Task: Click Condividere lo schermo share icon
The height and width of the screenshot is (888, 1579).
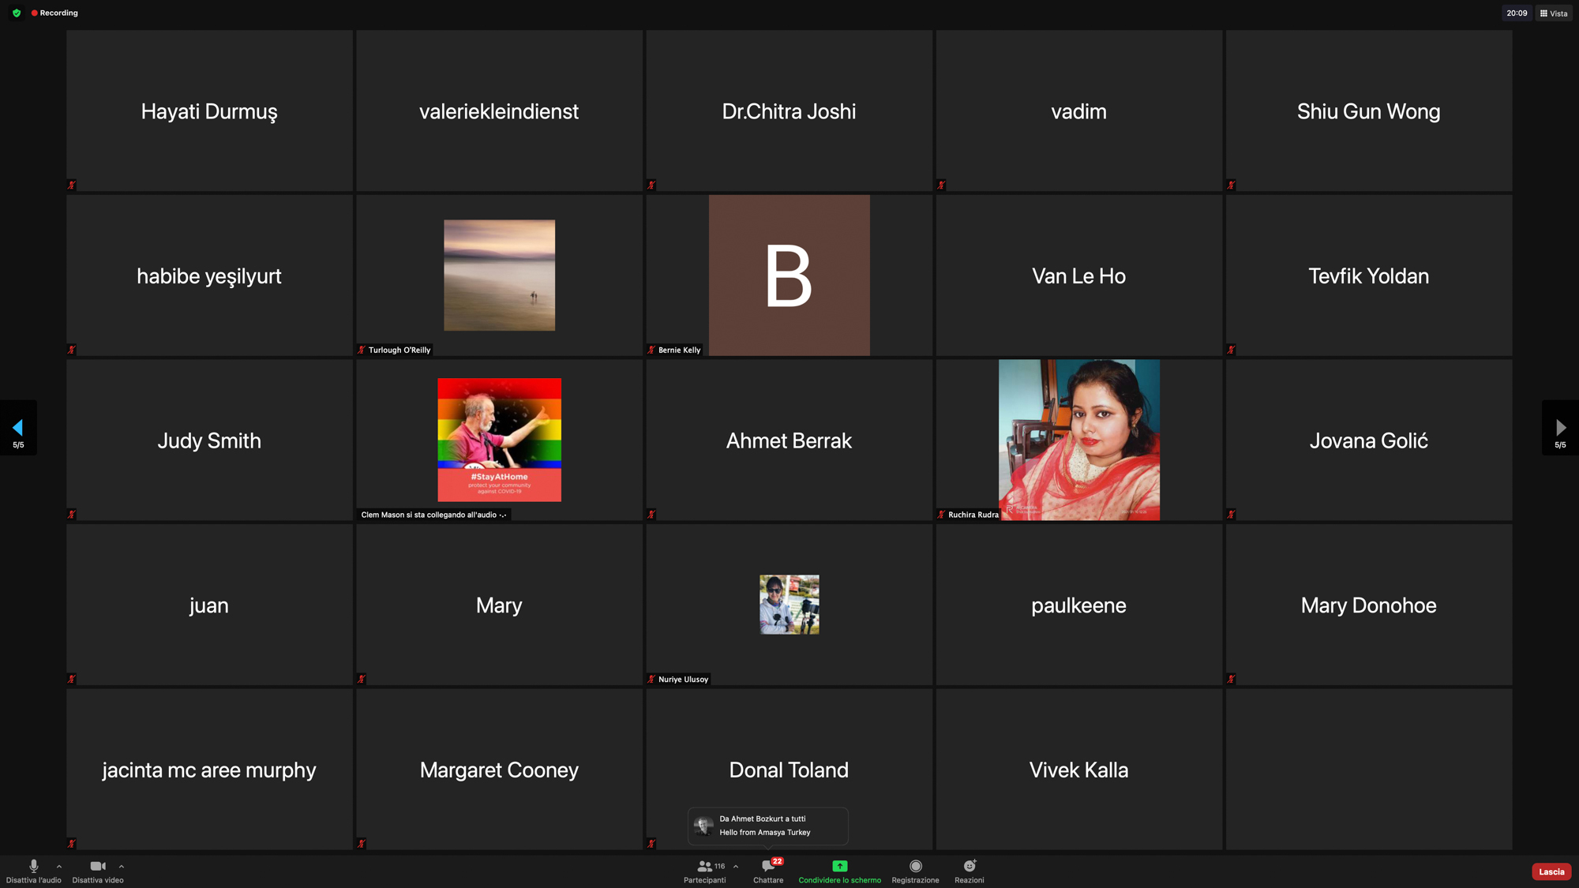Action: [x=839, y=867]
